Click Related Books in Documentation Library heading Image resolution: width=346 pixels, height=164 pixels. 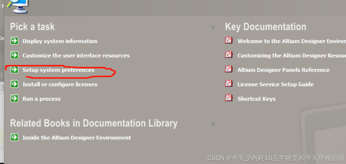click(x=94, y=123)
